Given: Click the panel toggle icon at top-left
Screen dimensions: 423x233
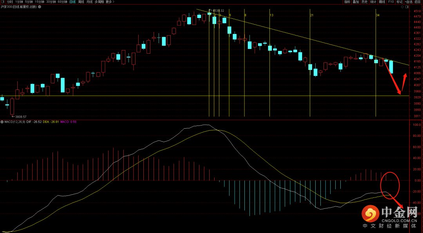Looking at the screenshot, I should [x=3, y=2].
